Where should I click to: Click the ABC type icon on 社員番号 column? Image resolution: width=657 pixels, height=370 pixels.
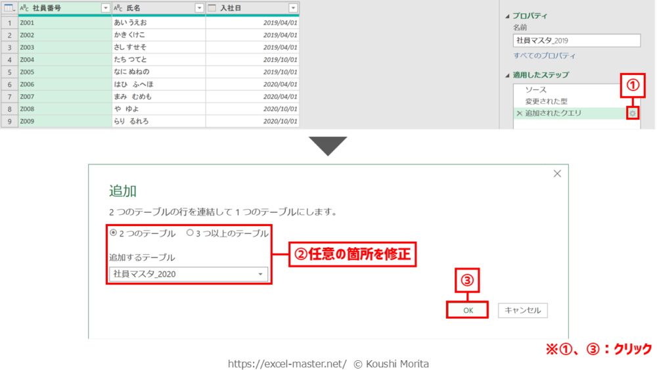click(x=24, y=8)
